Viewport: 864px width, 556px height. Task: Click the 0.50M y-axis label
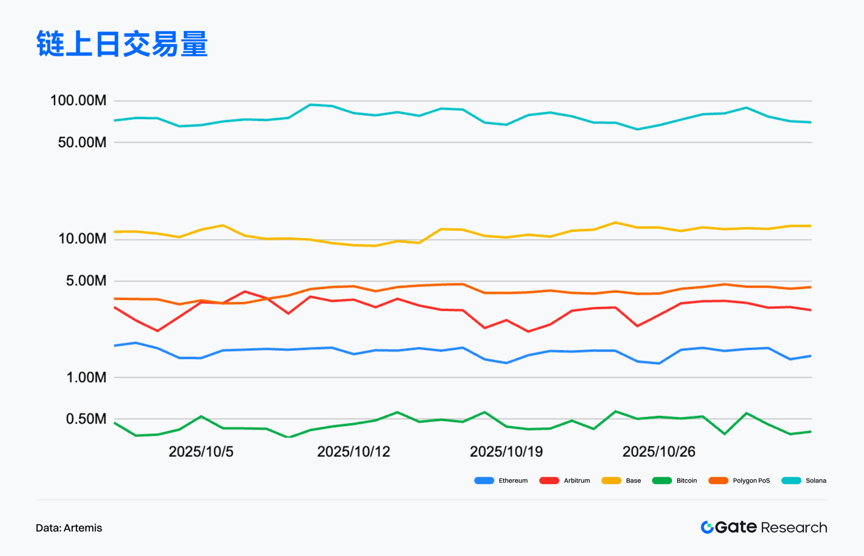(86, 419)
